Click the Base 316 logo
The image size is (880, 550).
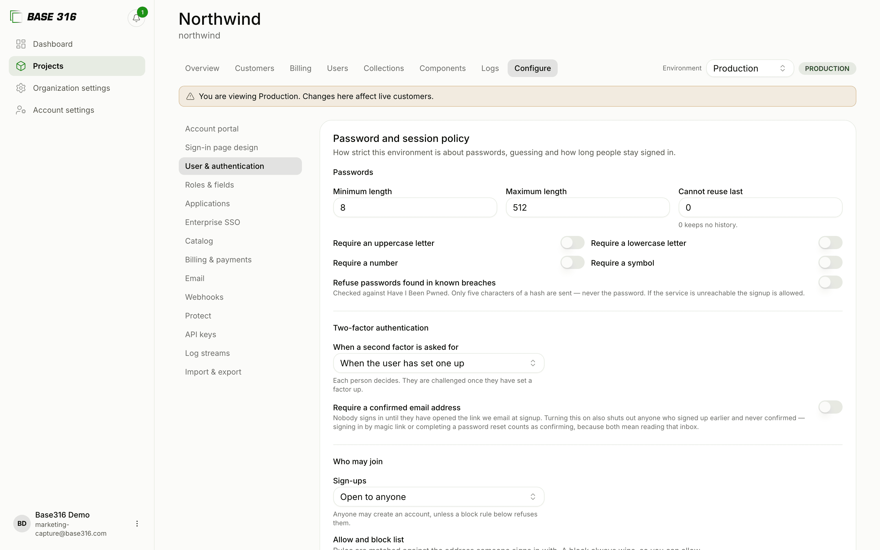click(x=43, y=17)
